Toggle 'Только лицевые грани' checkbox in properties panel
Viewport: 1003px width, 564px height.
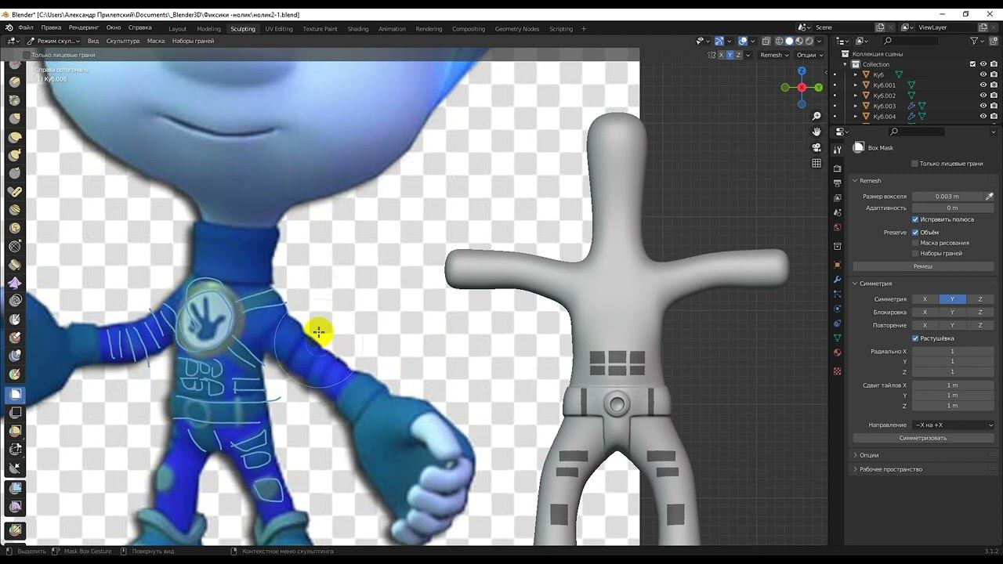point(914,164)
